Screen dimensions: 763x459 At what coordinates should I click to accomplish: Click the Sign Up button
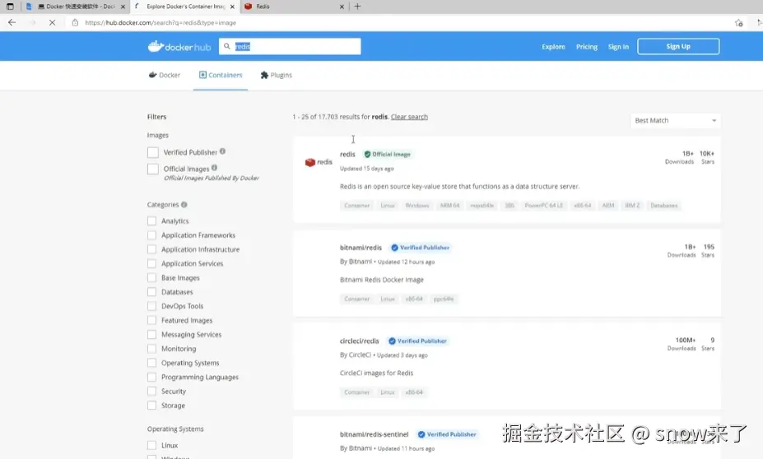pyautogui.click(x=678, y=46)
